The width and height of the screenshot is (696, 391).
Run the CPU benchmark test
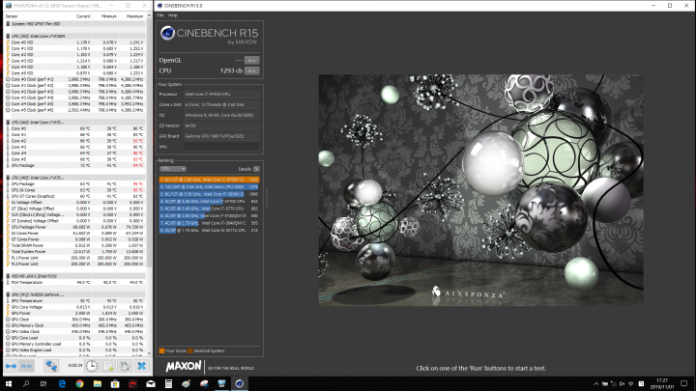tap(251, 71)
